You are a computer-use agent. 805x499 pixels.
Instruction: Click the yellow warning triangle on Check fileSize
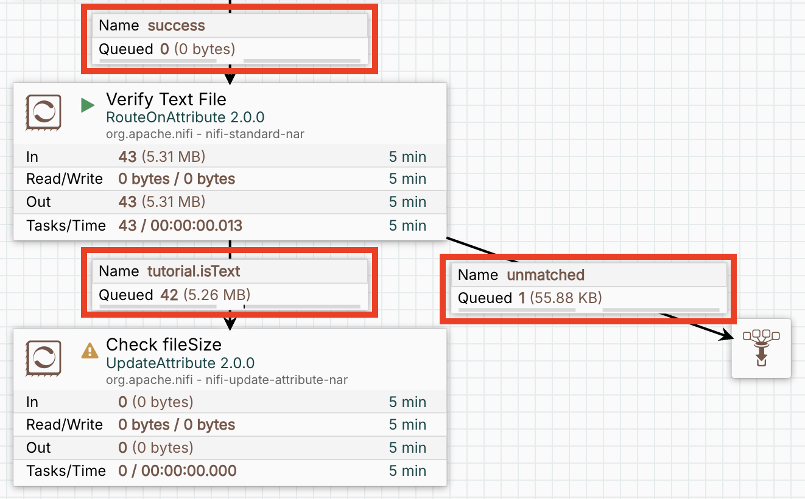90,351
